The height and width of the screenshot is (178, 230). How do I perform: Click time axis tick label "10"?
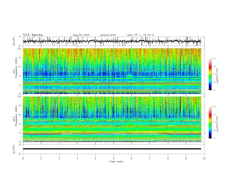click(204, 159)
